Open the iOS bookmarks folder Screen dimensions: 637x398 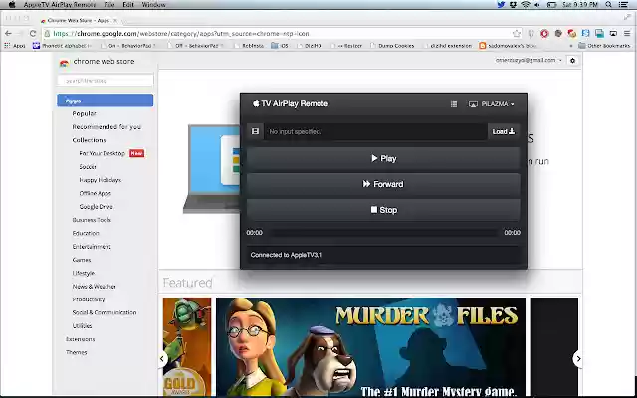point(280,46)
